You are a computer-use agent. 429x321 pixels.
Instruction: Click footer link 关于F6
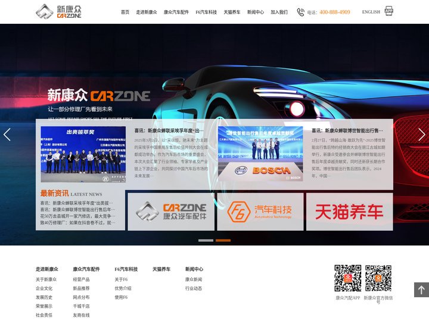[121, 279]
